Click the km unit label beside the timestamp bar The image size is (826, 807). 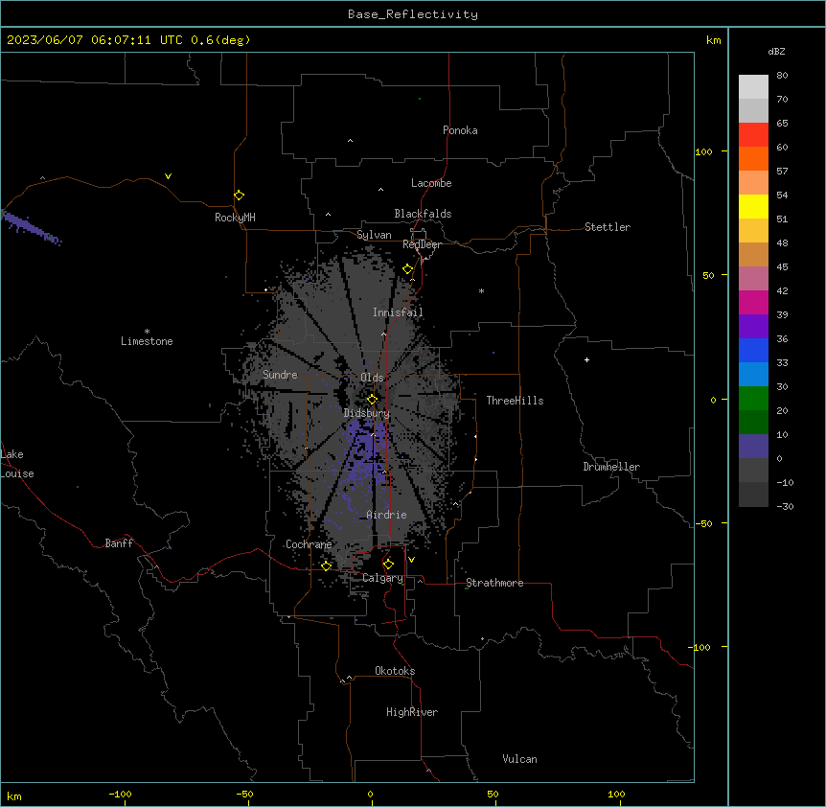[x=713, y=40]
